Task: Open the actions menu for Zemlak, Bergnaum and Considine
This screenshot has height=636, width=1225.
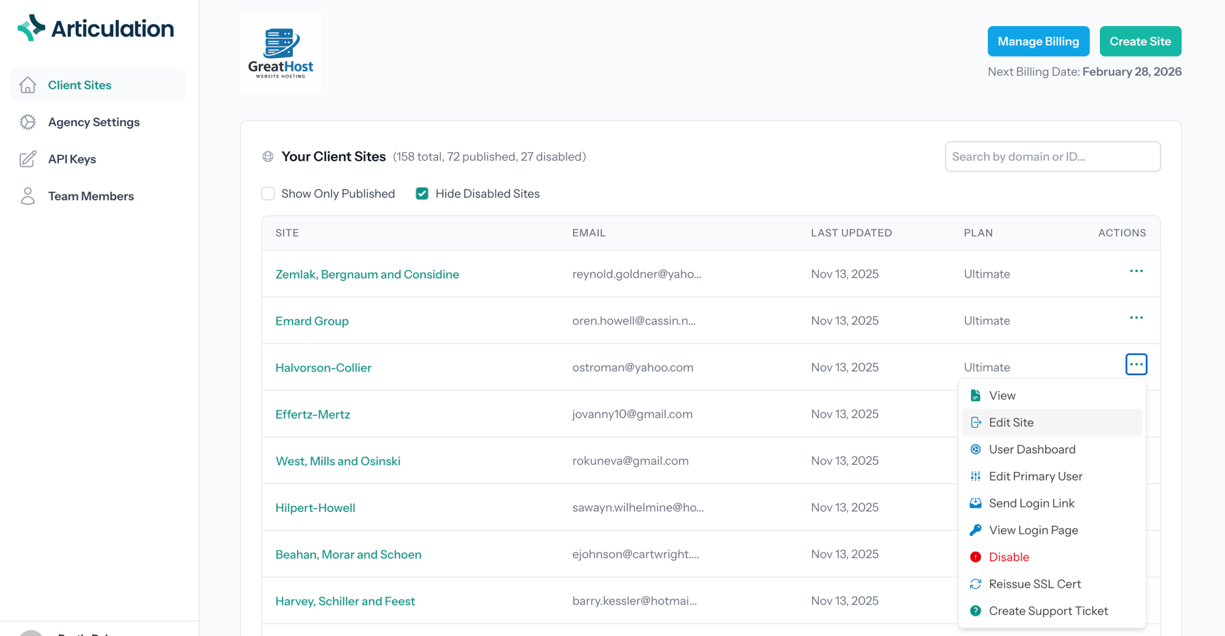Action: (1136, 271)
